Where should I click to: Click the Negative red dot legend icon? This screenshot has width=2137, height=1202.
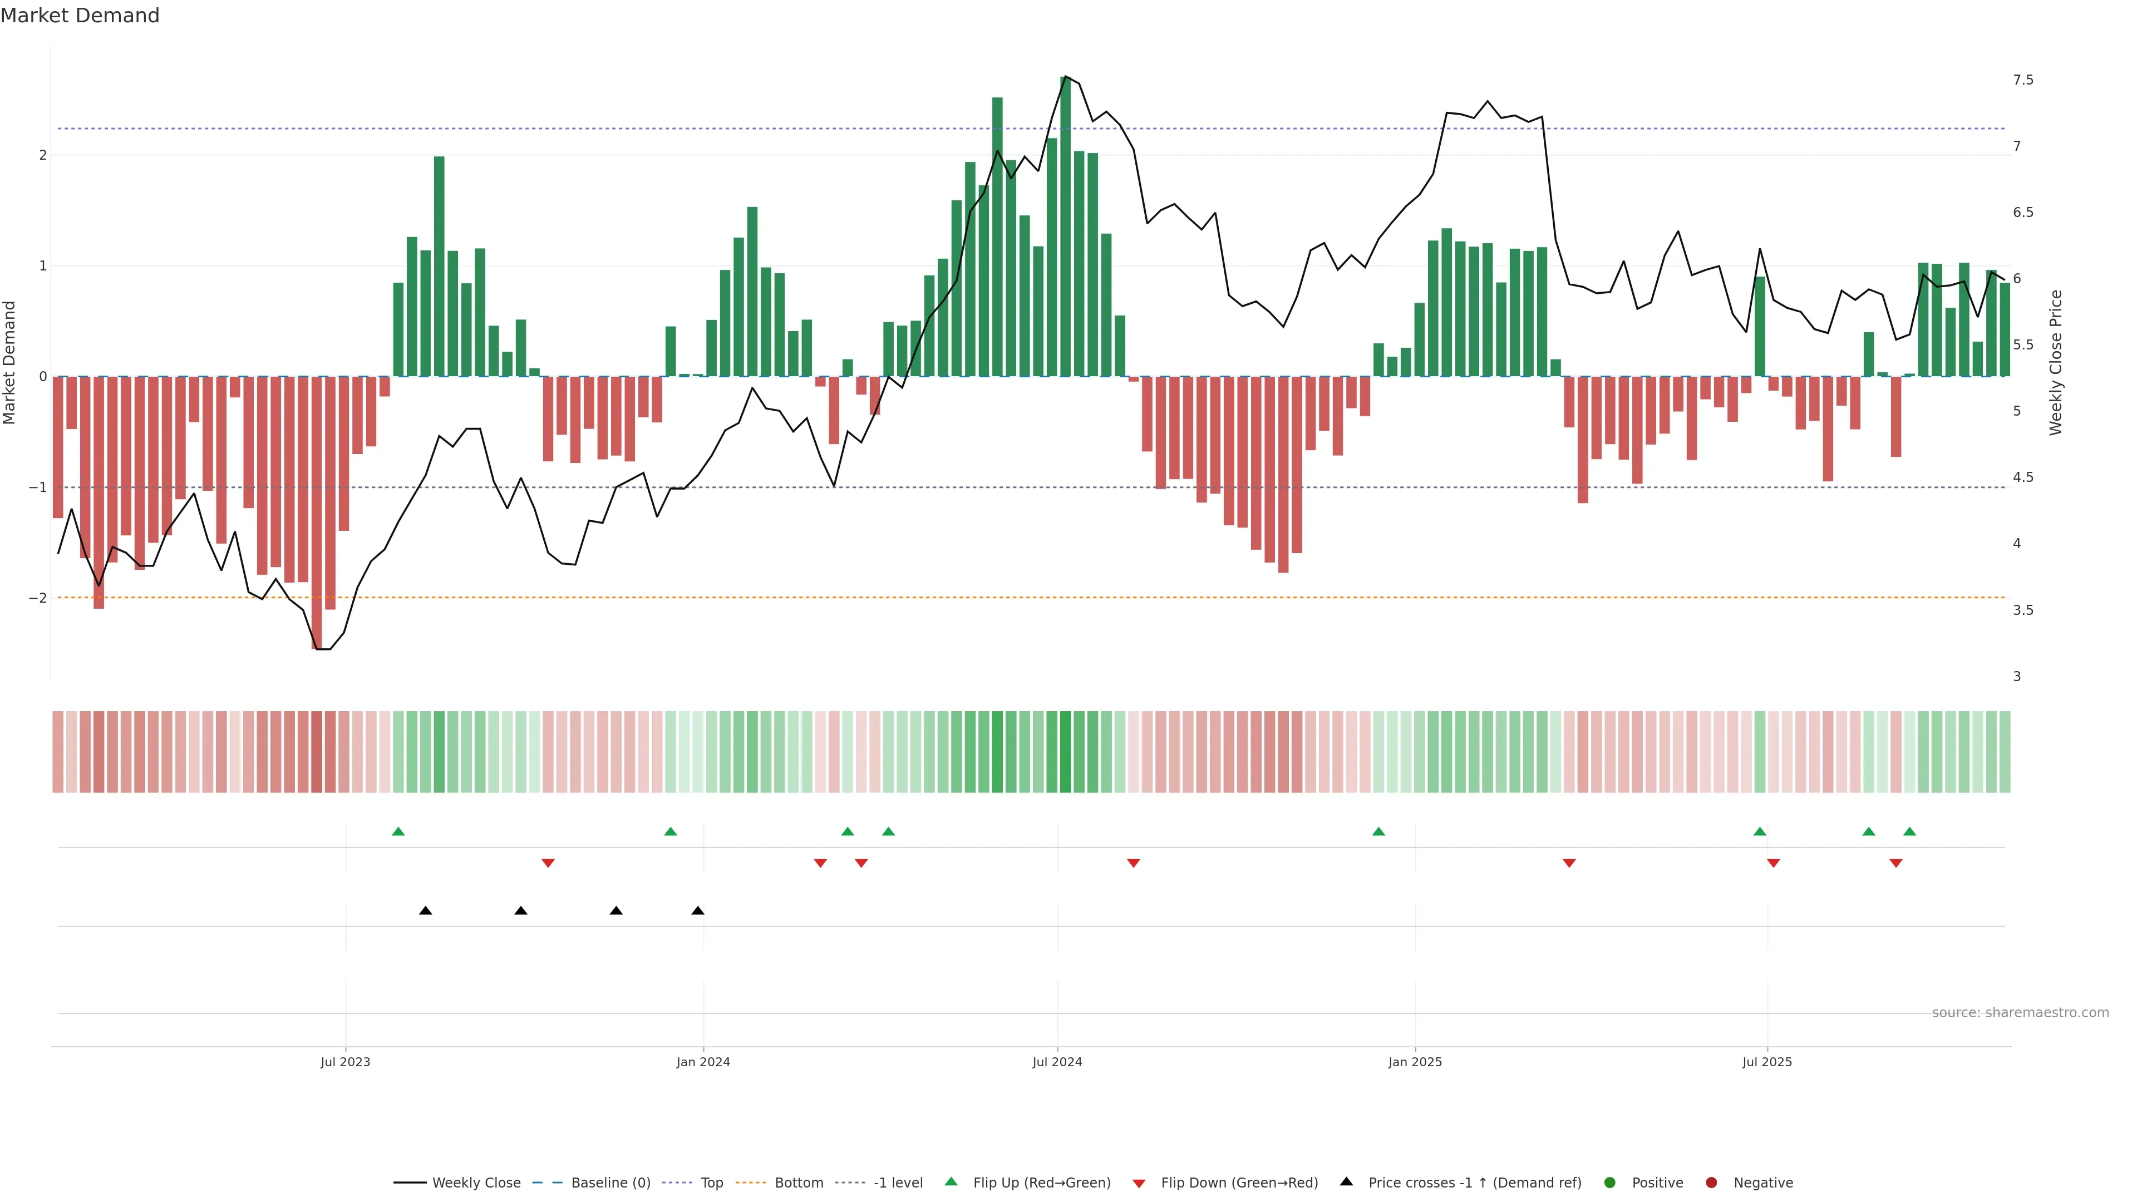tap(1711, 1182)
